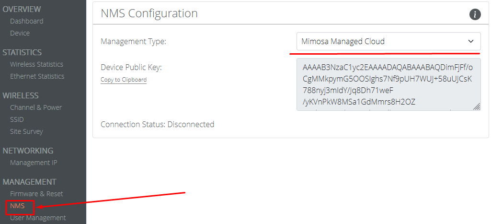Expand the Mimosa Managed Cloud chevron arrow
491x224 pixels.
[x=471, y=41]
